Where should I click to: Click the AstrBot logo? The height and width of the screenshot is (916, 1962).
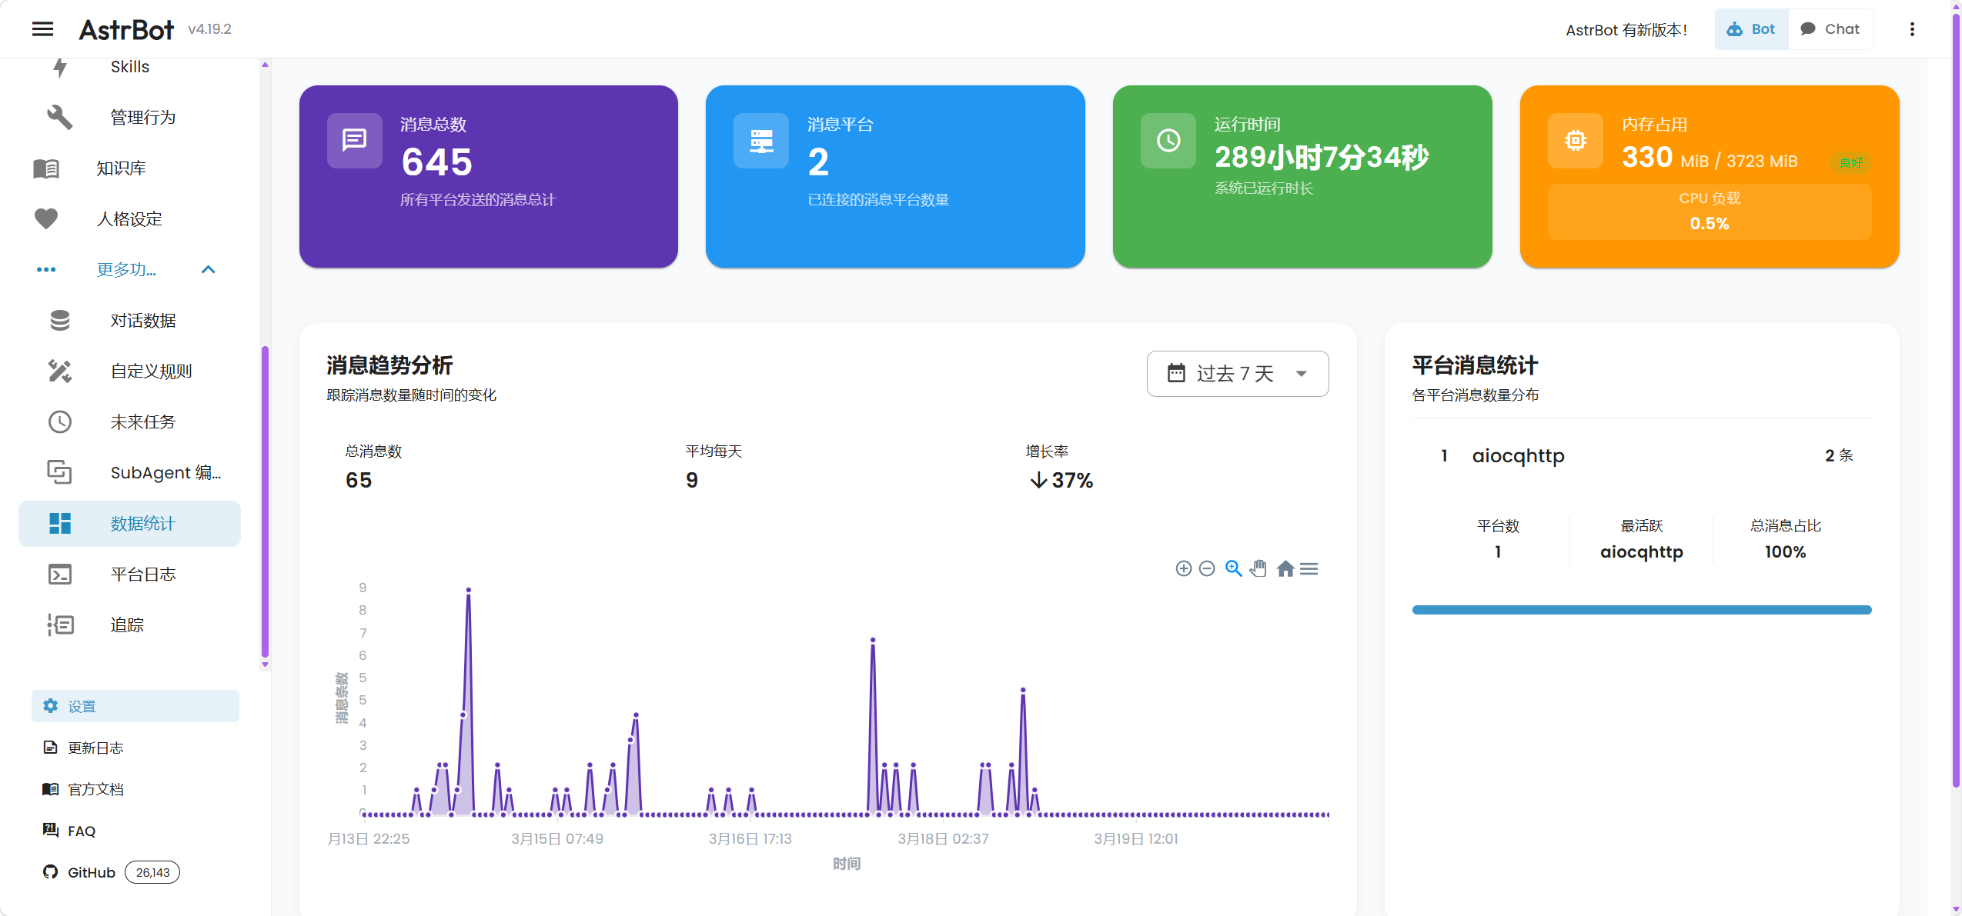coord(127,29)
